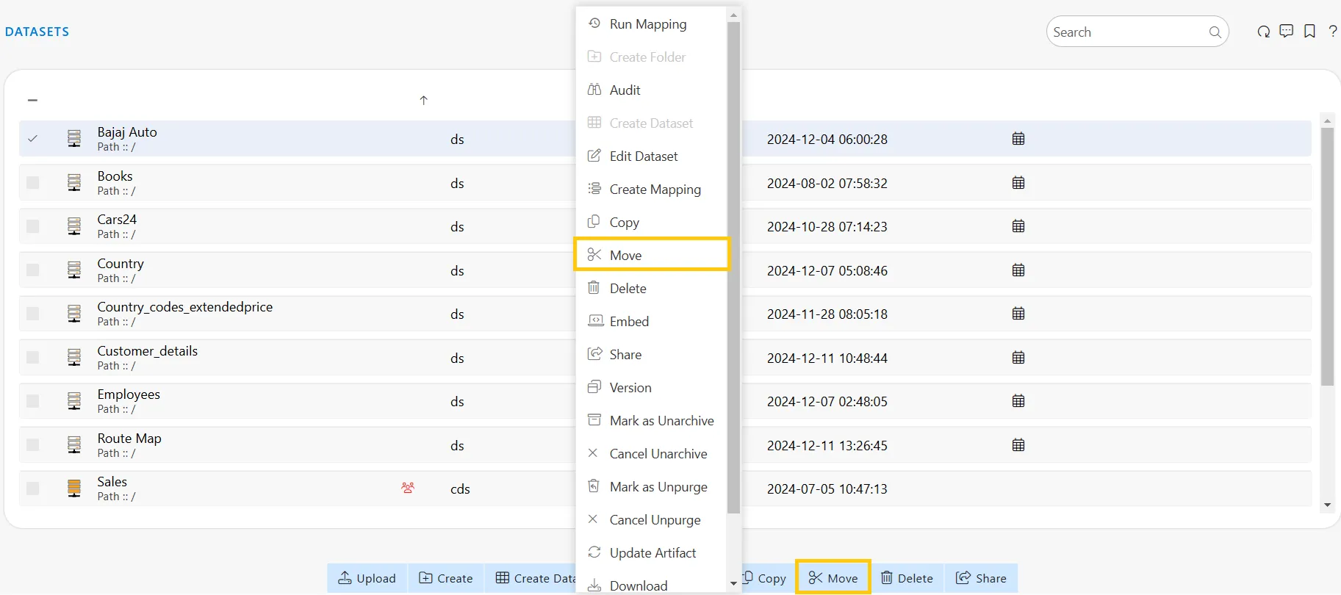1341x595 pixels.
Task: Click the dataset icon of Customer_details
Action: [74, 357]
